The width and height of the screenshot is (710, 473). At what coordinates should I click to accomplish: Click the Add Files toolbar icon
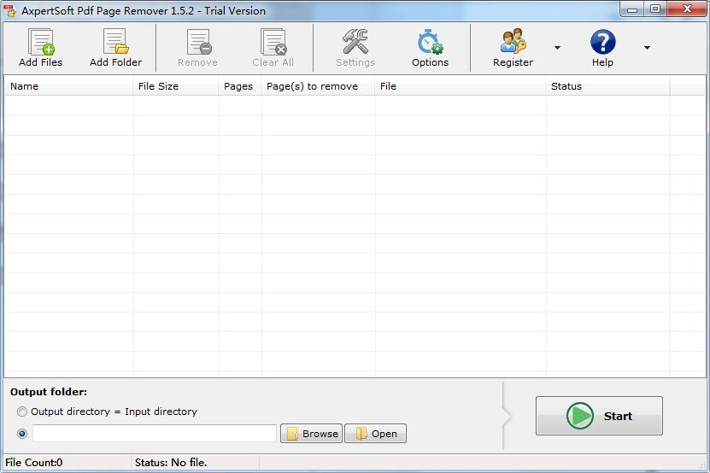click(41, 42)
